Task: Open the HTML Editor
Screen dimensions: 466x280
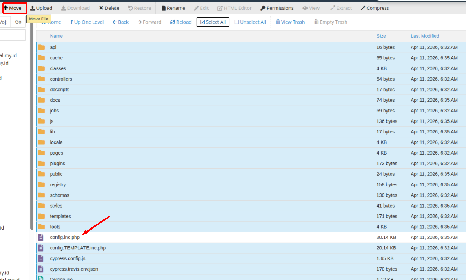Action: pos(235,8)
